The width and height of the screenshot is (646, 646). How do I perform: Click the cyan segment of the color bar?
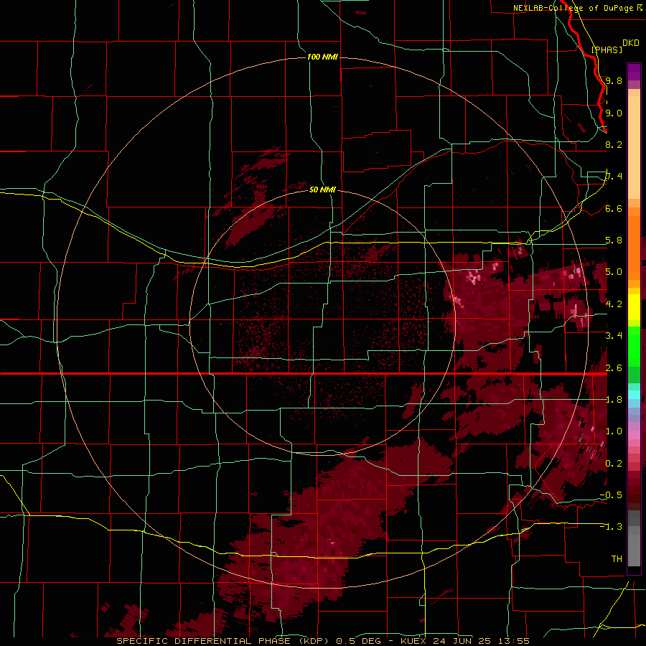[x=634, y=395]
